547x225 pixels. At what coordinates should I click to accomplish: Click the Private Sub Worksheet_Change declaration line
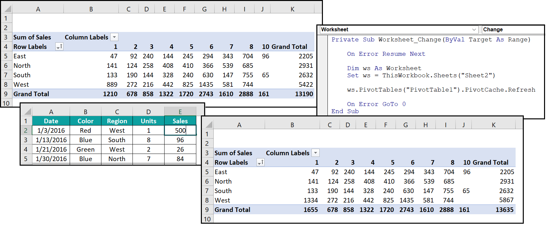tap(431, 39)
